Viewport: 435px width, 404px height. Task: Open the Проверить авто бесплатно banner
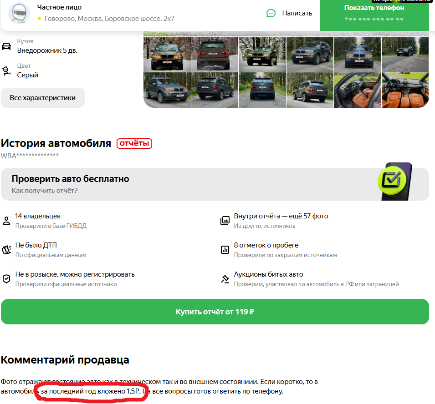215,184
